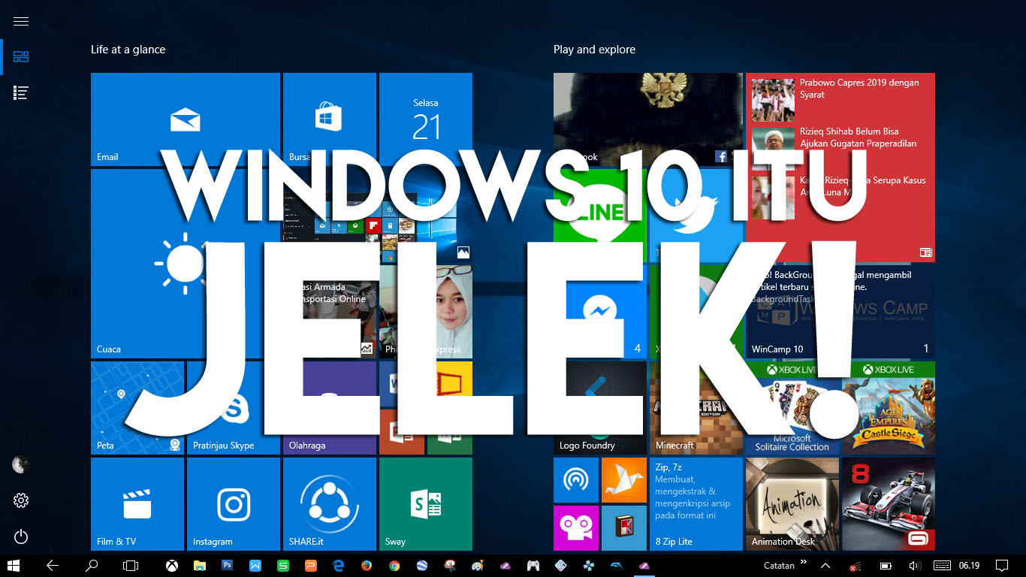Open the 8 Zip Lite tile
The height and width of the screenshot is (577, 1026).
point(696,504)
